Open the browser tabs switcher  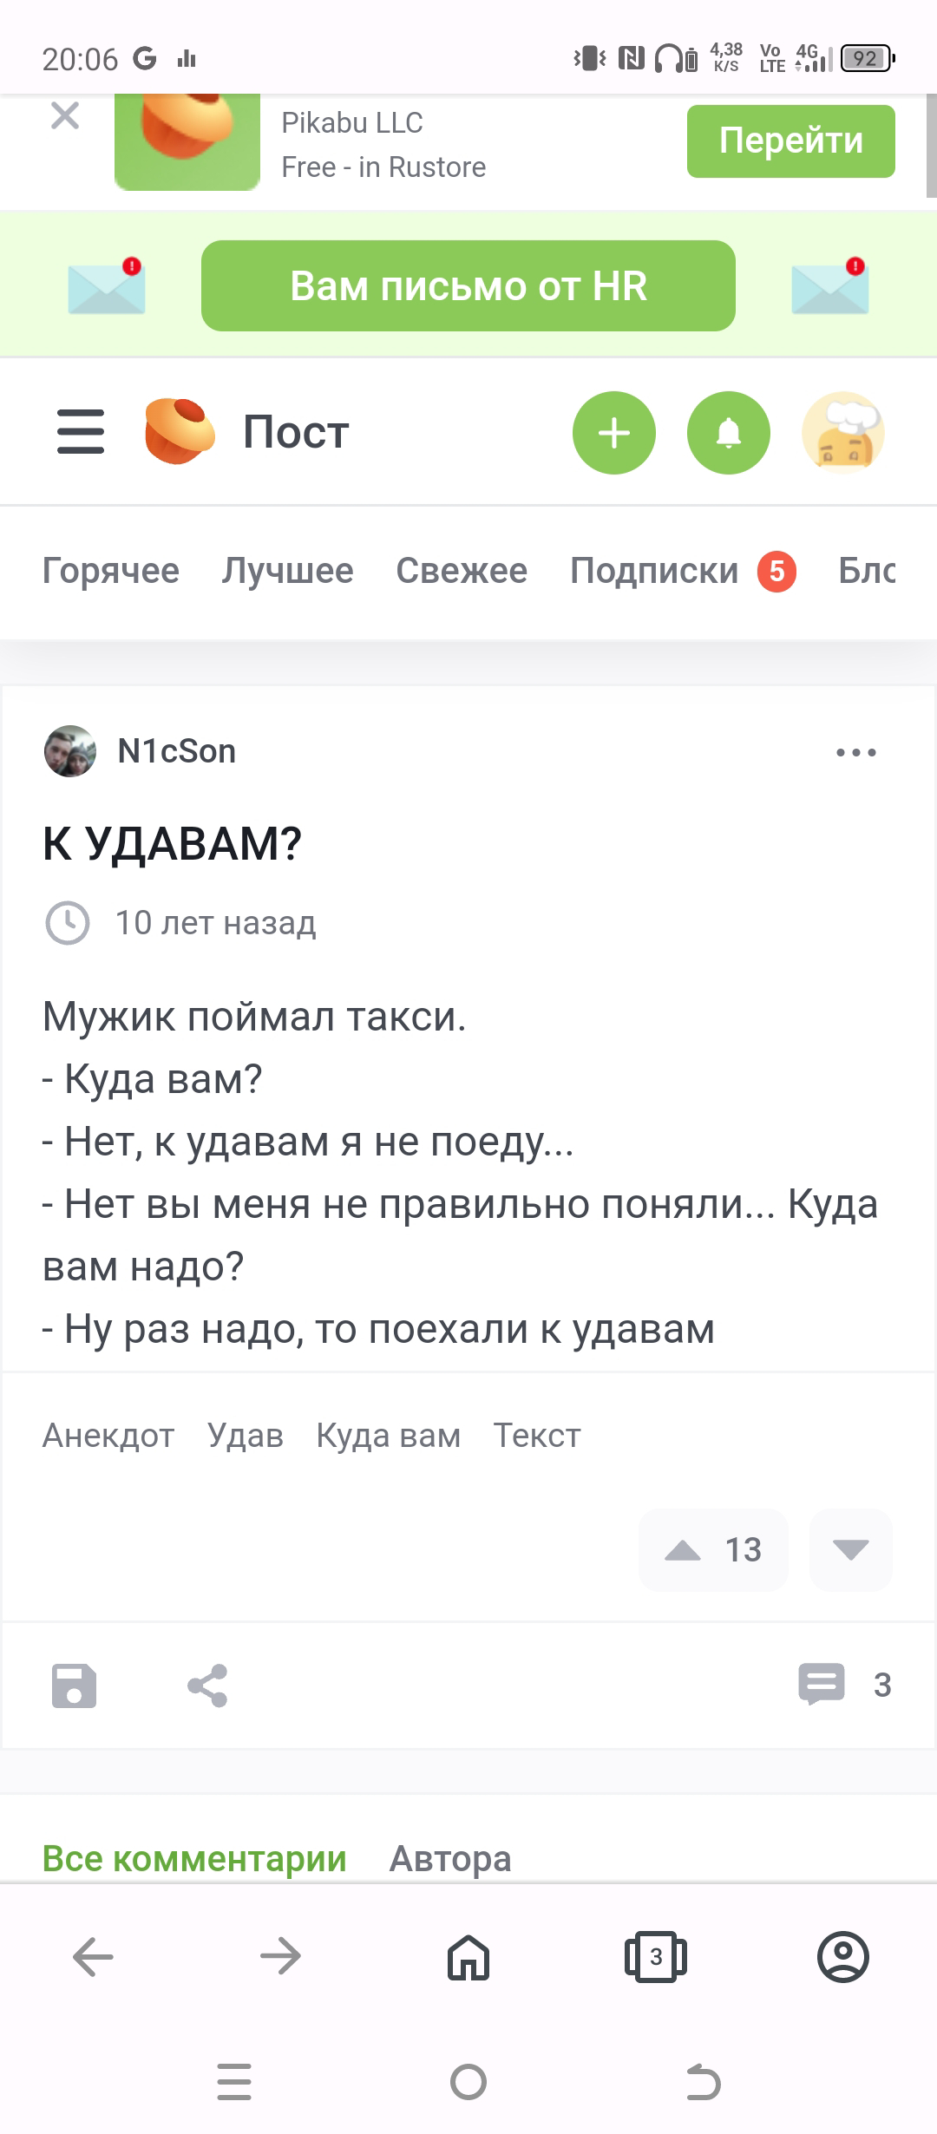(655, 1957)
